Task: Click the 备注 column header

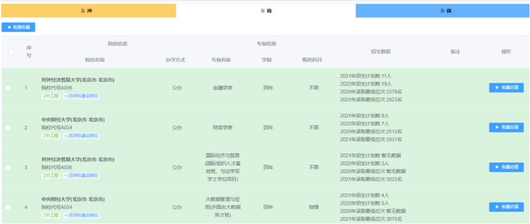Action: (x=455, y=52)
